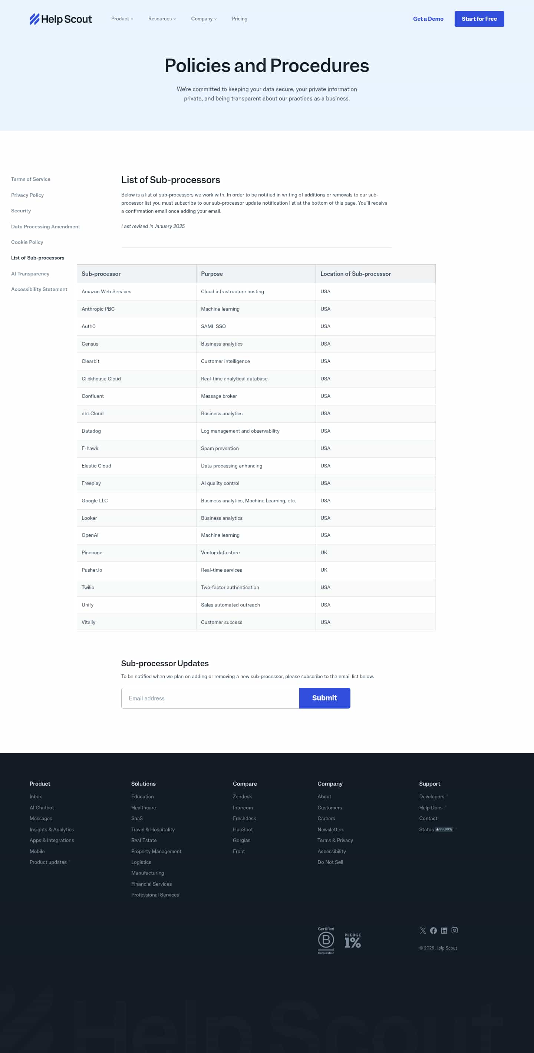
Task: Open the Resources dropdown menu
Action: pos(162,19)
